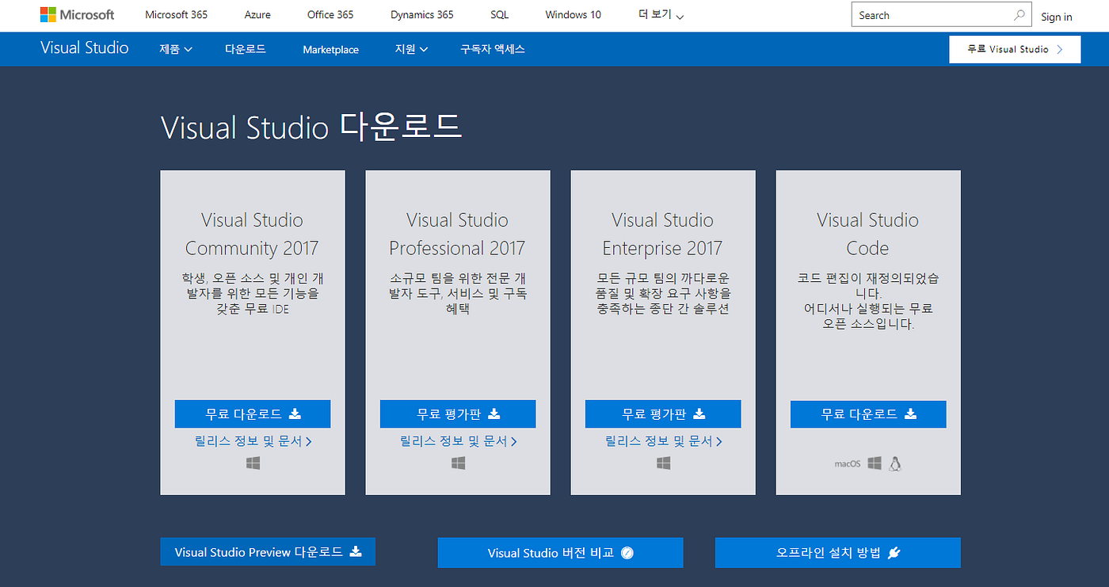Open Office 365 in top navigation
The image size is (1109, 587).
[x=330, y=15]
